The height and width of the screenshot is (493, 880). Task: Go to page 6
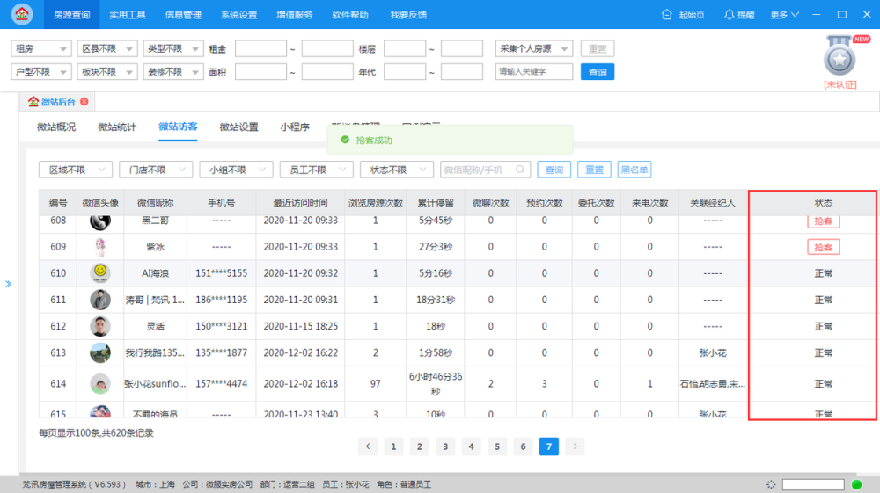click(x=523, y=446)
